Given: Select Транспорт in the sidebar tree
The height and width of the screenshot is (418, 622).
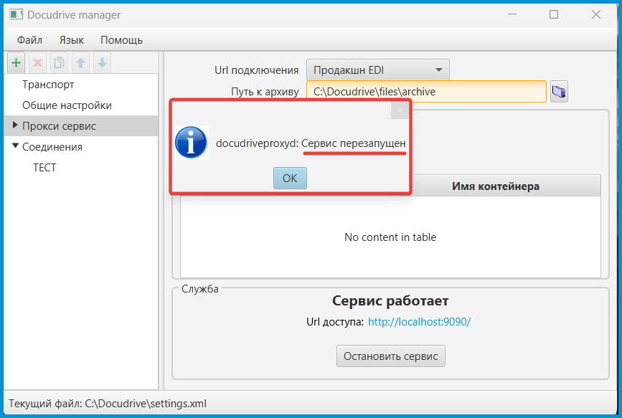Looking at the screenshot, I should click(48, 85).
